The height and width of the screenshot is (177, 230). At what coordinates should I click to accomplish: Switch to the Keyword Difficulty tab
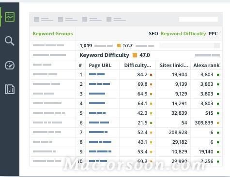coord(183,34)
